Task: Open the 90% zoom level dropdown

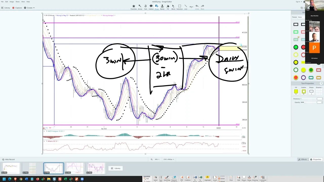Action: pyautogui.click(x=157, y=160)
